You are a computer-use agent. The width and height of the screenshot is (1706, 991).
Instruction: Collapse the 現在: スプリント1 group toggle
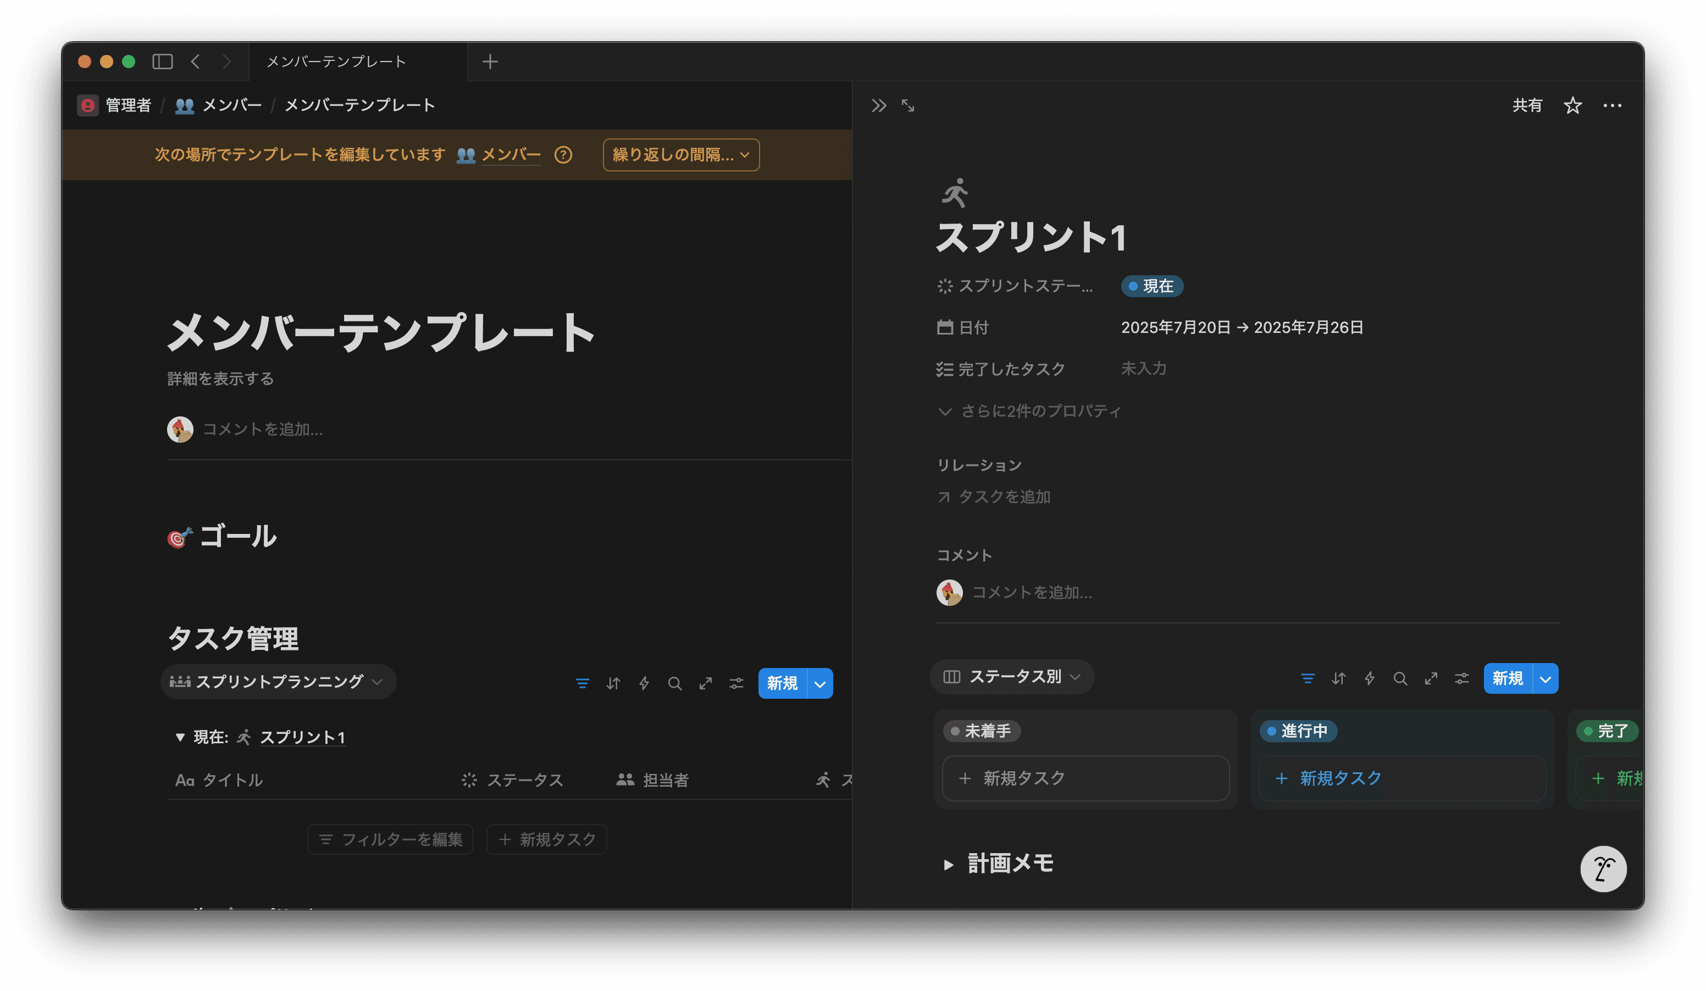[180, 737]
